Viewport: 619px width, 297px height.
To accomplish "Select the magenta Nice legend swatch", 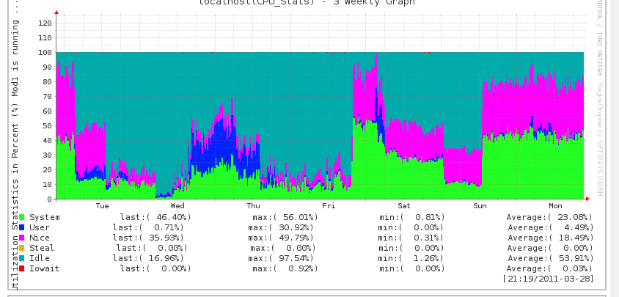I will click(22, 238).
